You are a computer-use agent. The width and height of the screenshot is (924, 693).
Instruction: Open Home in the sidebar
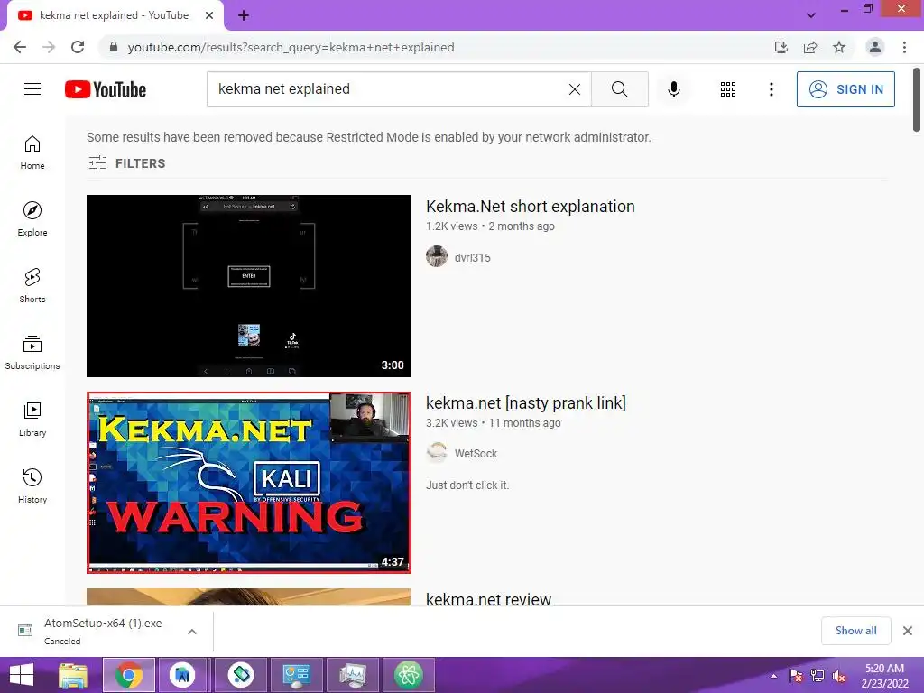point(32,152)
